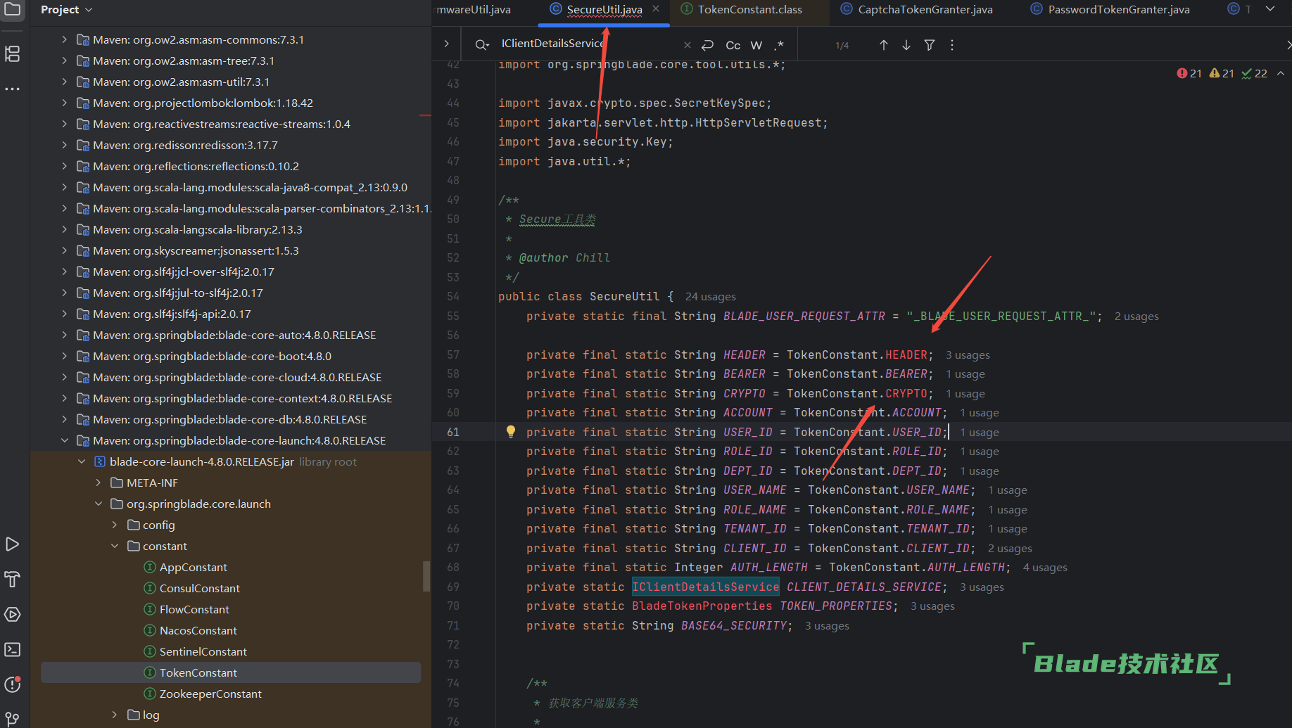Open the Terminal tool window
This screenshot has width=1292, height=728.
[12, 649]
